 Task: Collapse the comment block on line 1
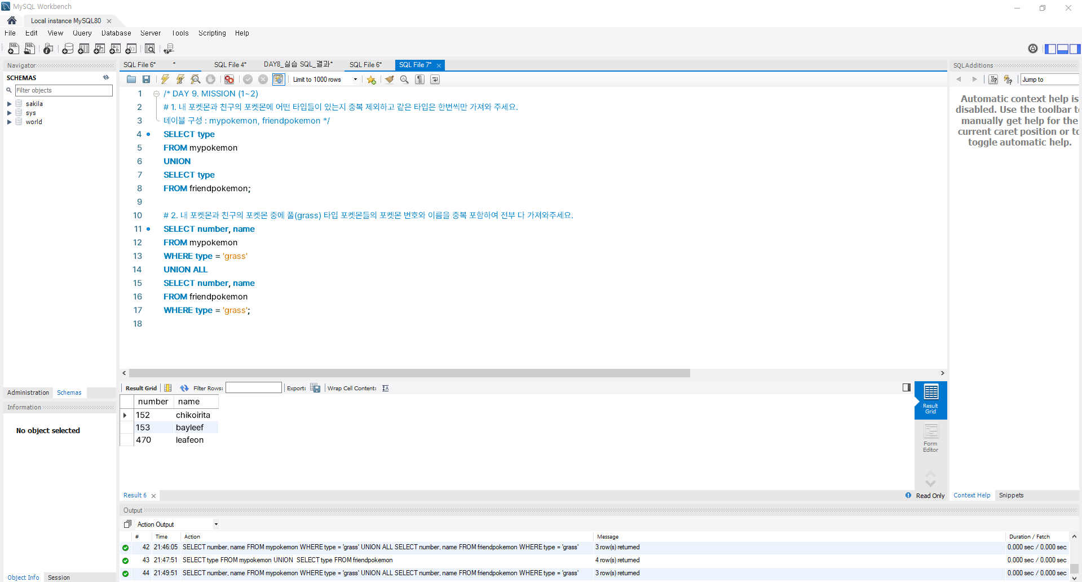click(156, 94)
